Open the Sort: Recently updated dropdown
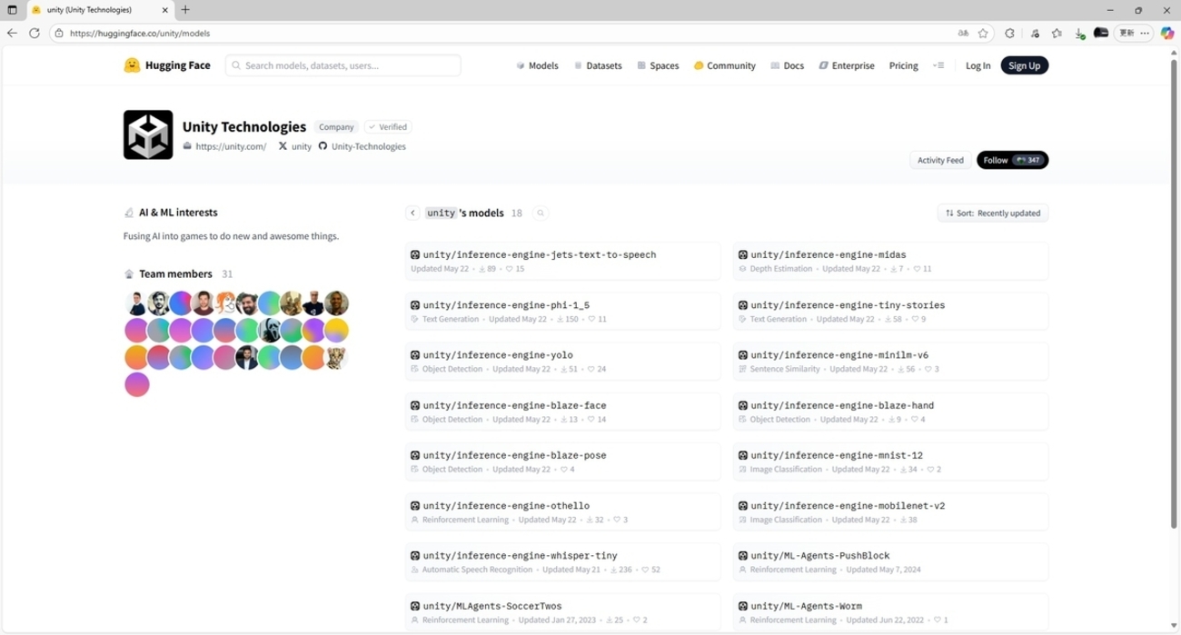The height and width of the screenshot is (635, 1181). 993,213
